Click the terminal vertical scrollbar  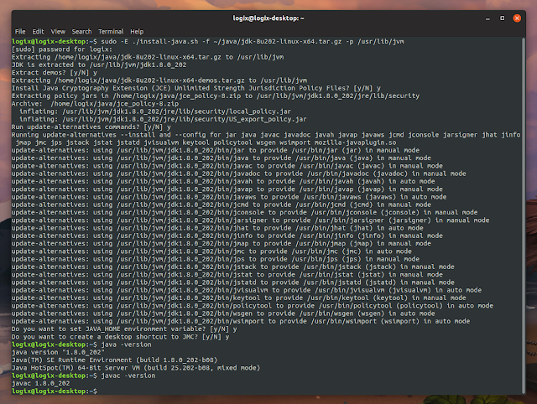tap(524, 215)
